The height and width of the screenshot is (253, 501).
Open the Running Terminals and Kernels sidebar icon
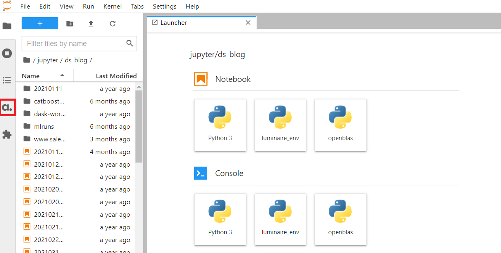[x=7, y=53]
